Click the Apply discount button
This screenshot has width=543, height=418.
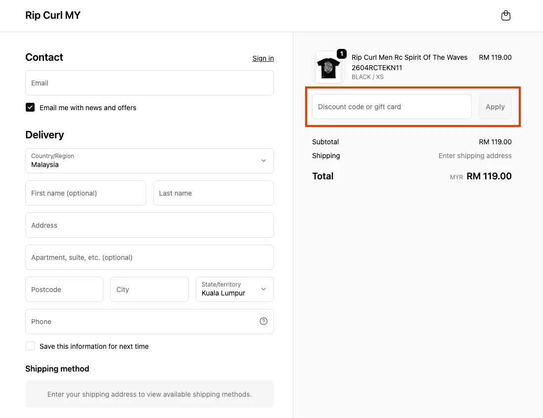click(495, 107)
